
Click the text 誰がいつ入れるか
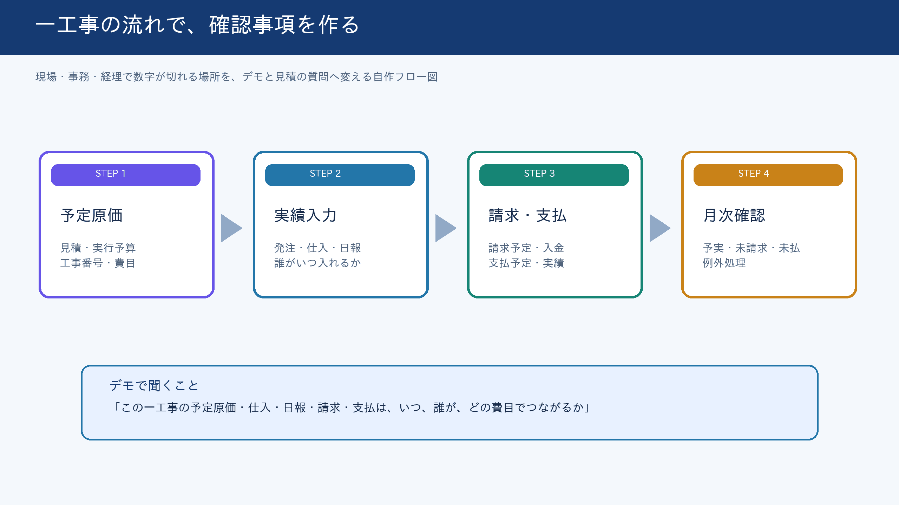317,263
